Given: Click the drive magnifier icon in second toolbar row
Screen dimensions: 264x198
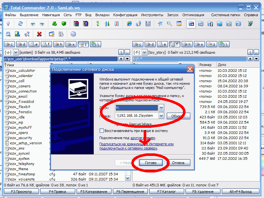Looking at the screenshot, I should tap(8, 34).
